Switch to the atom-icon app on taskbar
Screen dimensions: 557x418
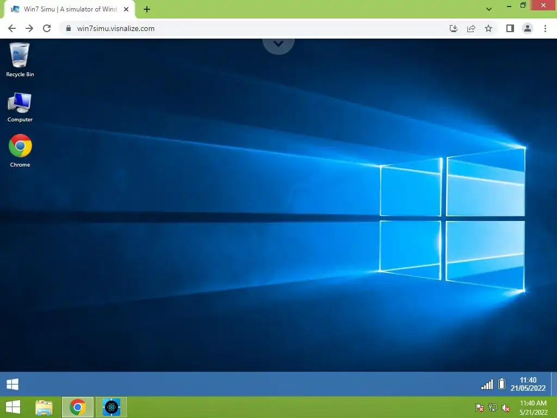click(112, 407)
